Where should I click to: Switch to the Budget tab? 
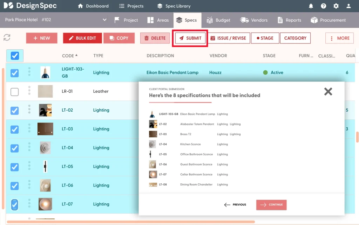coord(218,20)
